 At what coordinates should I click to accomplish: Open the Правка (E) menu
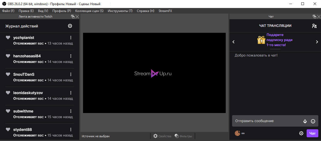[26, 11]
